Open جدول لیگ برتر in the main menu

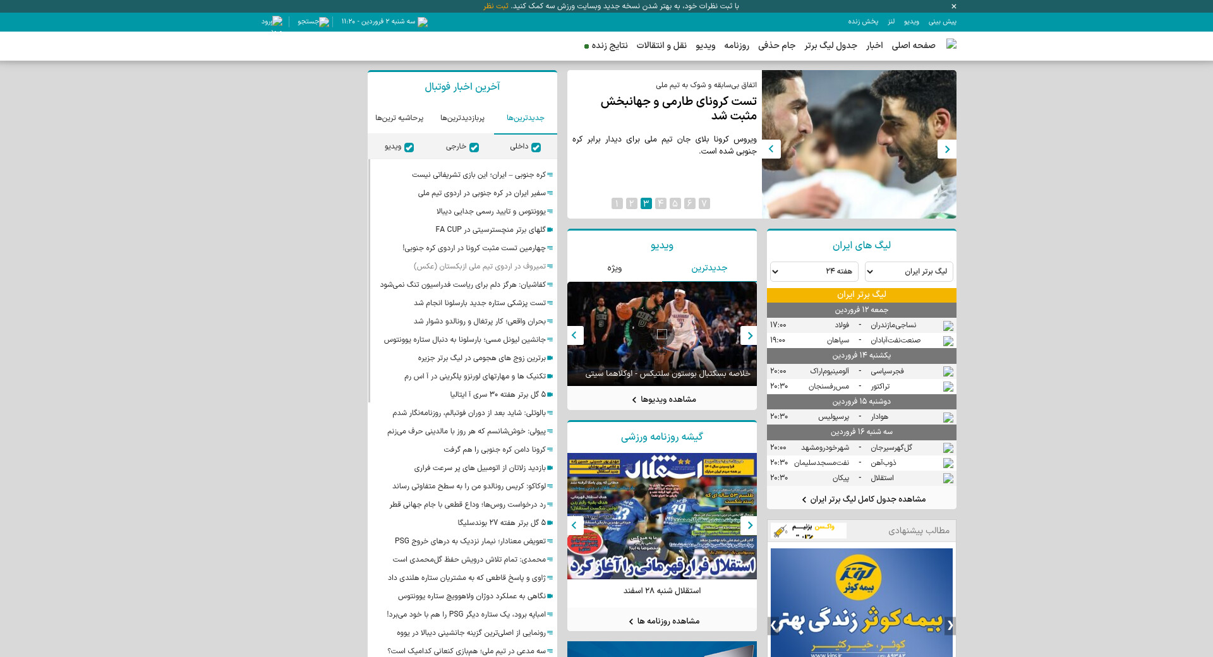tap(831, 45)
